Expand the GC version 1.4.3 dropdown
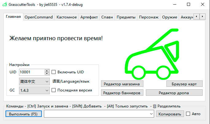 tap(34, 91)
